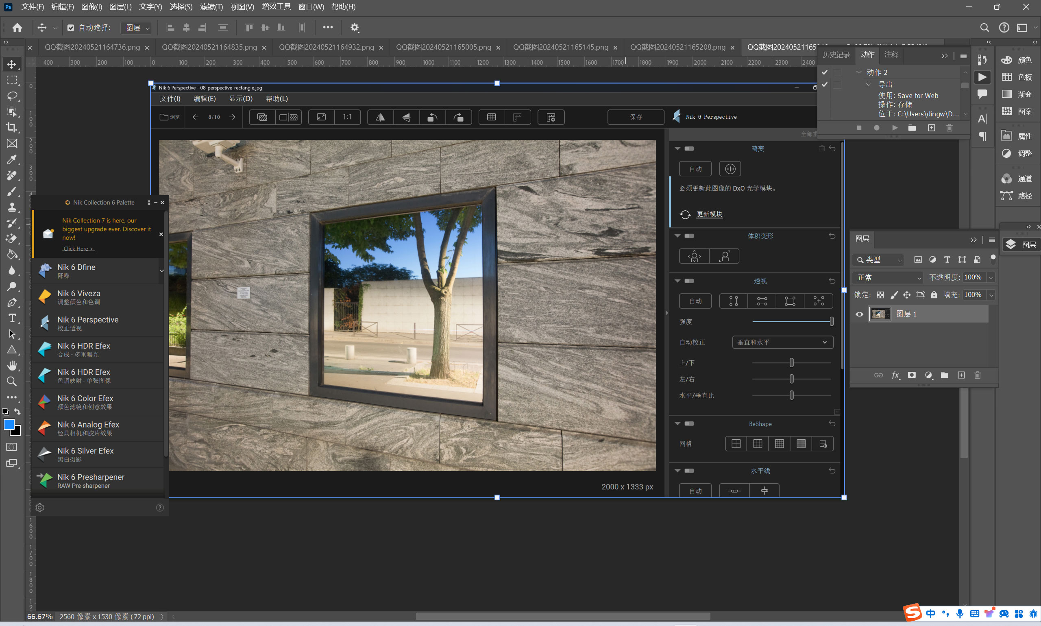Screen dimensions: 1041x626
Task: Open the 滤镜(T) menu
Action: [x=211, y=7]
